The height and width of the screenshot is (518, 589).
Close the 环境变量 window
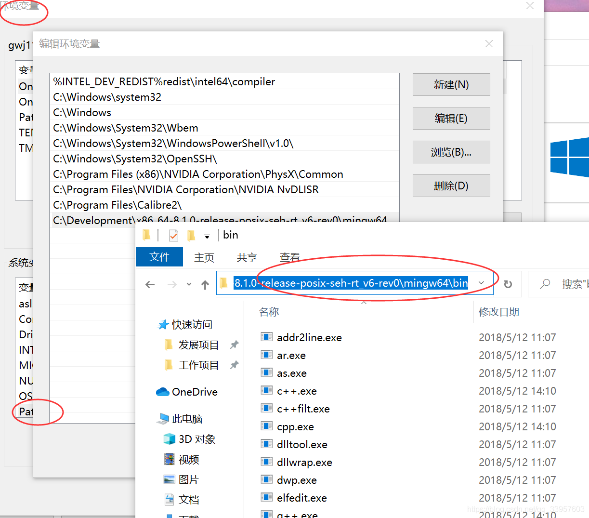[530, 6]
